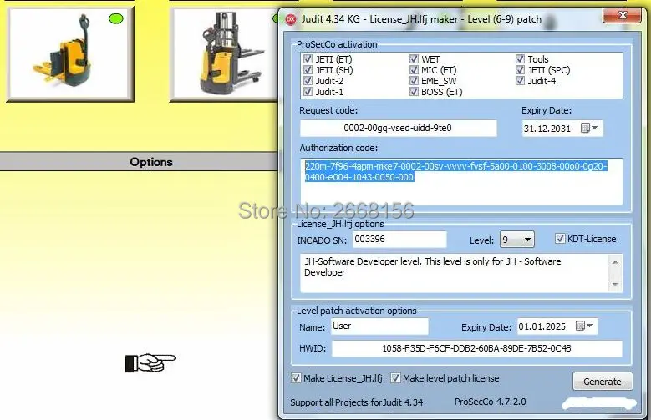
Task: Click the Options bar in background window
Action: click(x=140, y=162)
